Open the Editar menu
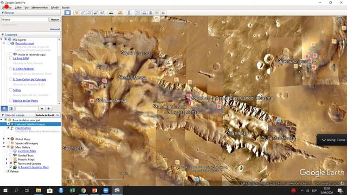Viewport: 347px width, 195px height. pyautogui.click(x=18, y=8)
